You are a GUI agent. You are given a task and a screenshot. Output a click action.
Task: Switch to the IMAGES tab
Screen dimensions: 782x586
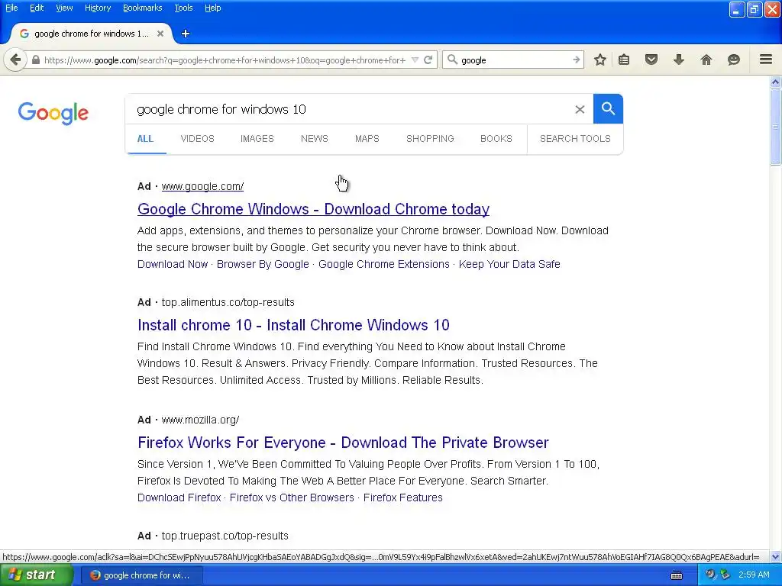(257, 139)
